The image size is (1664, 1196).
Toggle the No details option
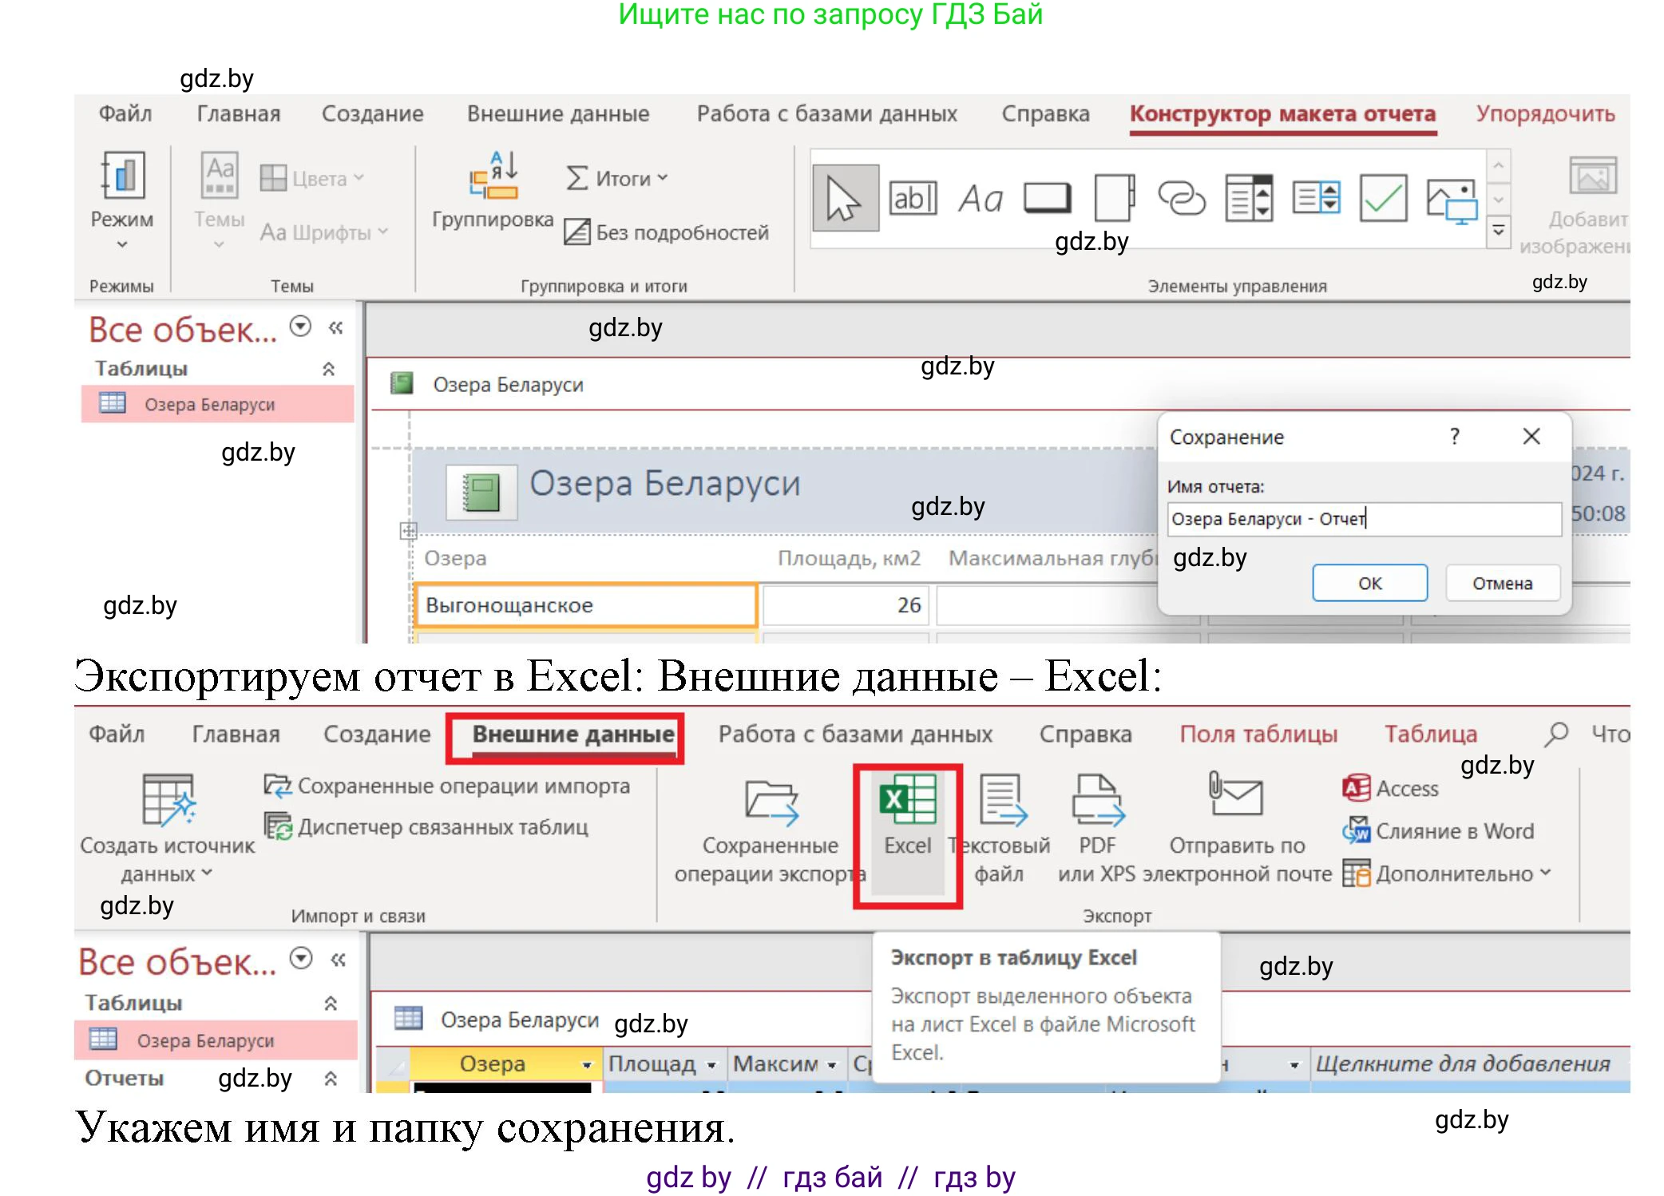click(x=668, y=232)
